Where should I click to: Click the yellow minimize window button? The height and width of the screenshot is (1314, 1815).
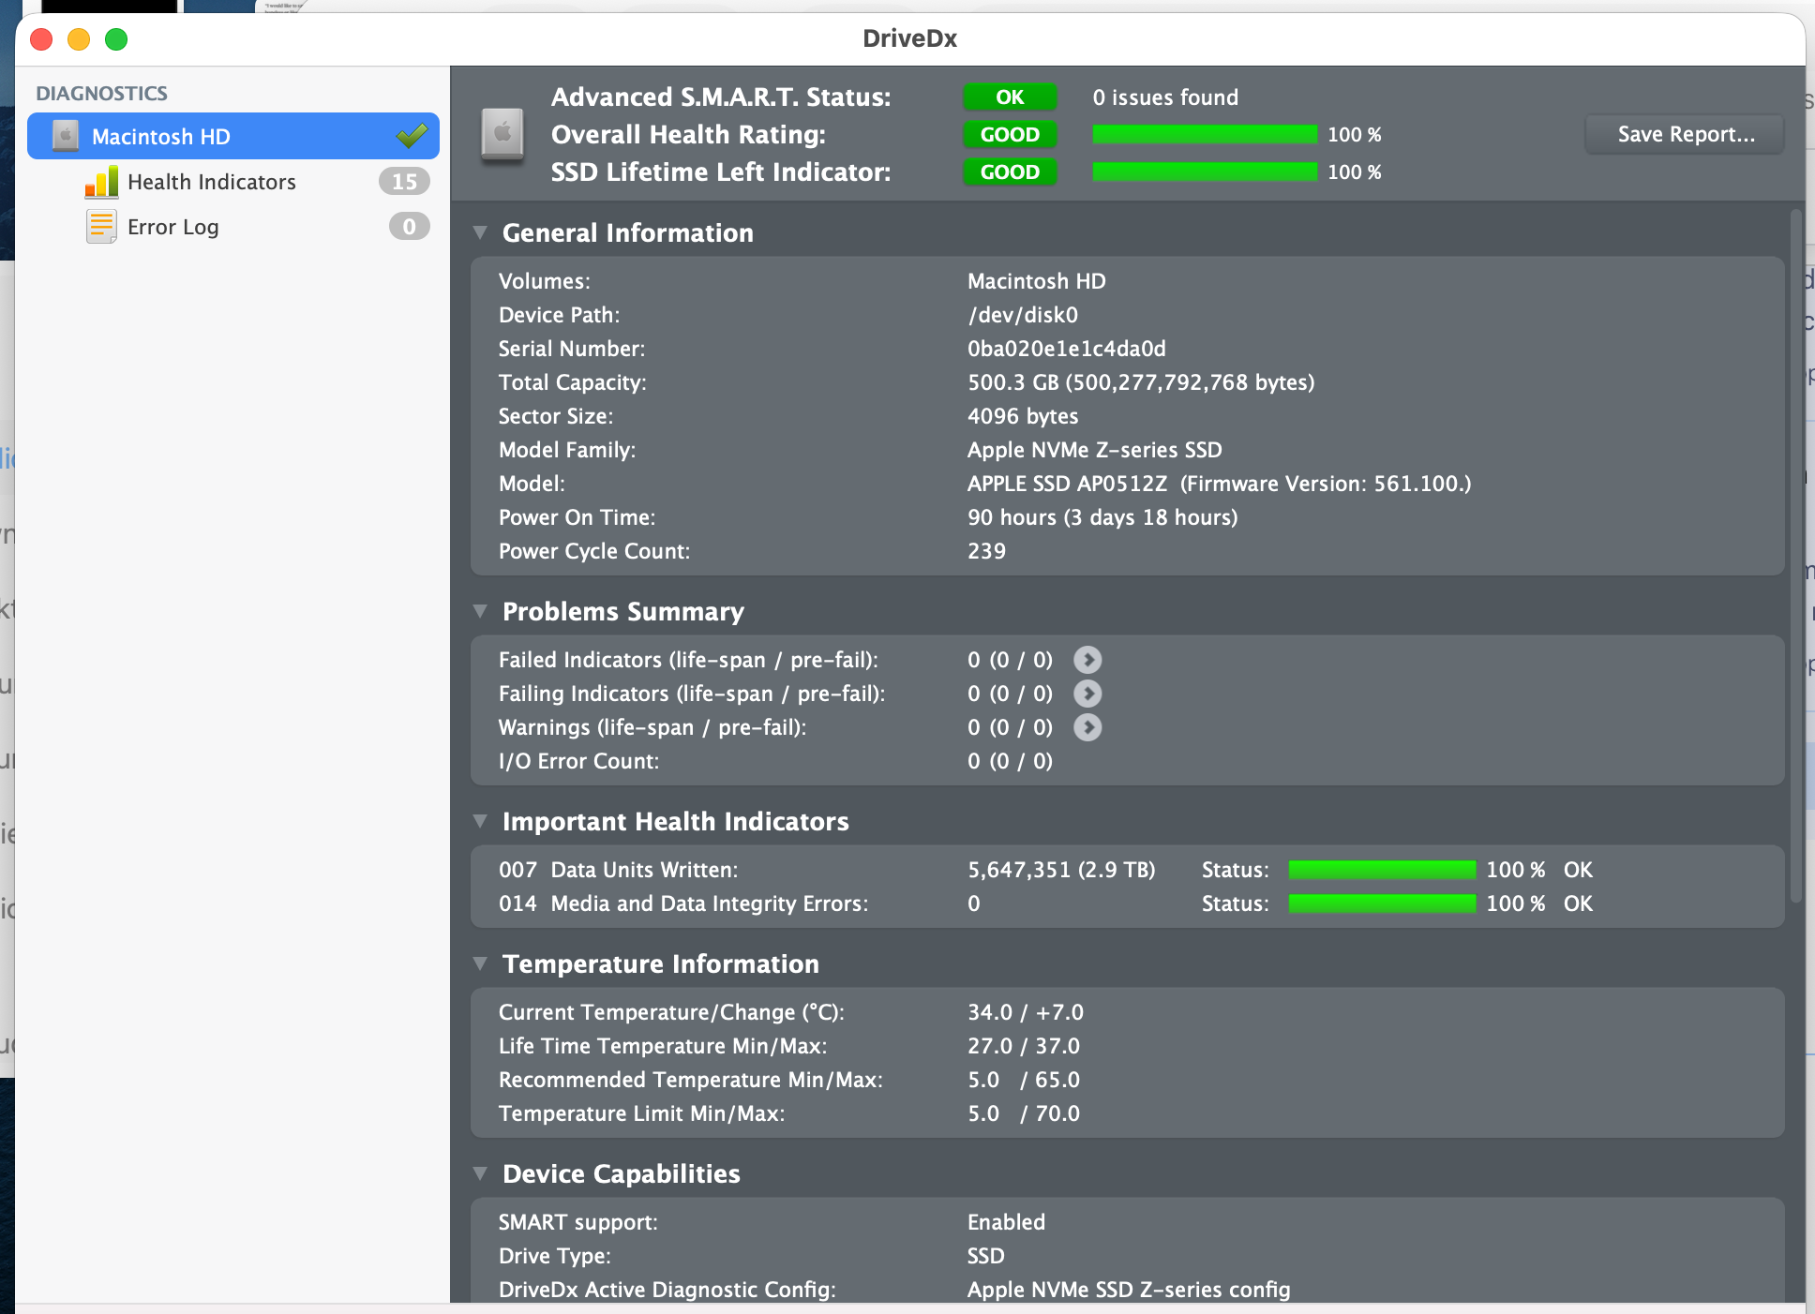point(79,39)
